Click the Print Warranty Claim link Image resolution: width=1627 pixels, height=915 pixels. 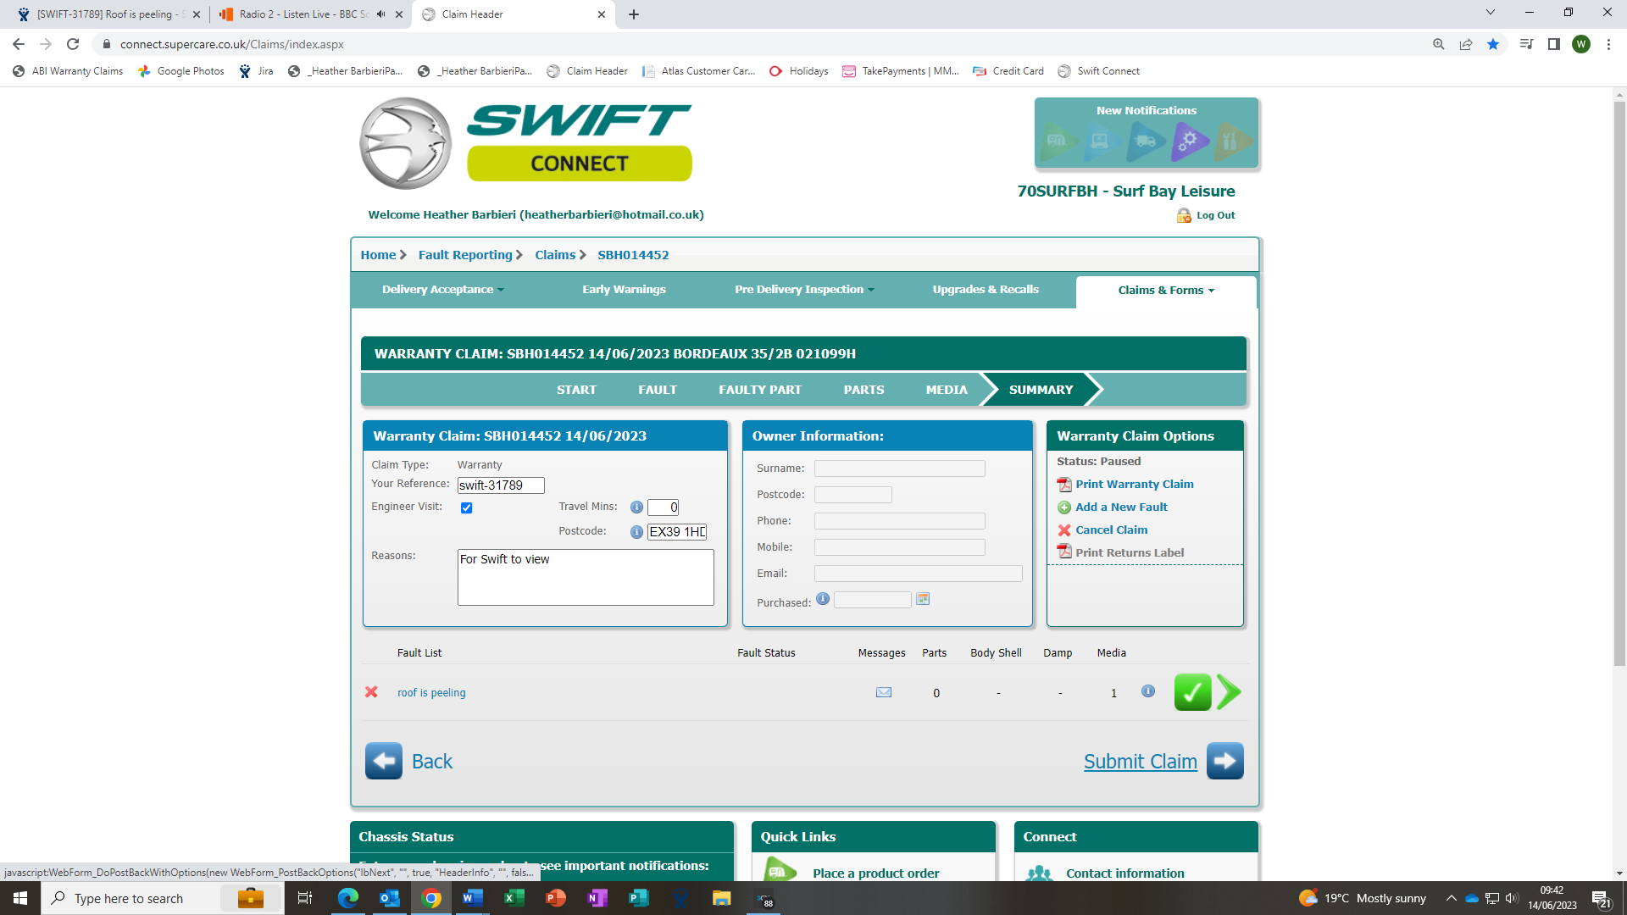coord(1134,485)
